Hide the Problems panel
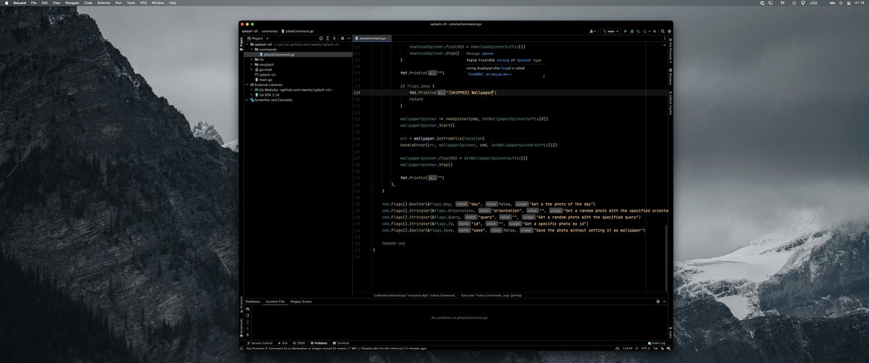The width and height of the screenshot is (869, 363). (665, 302)
